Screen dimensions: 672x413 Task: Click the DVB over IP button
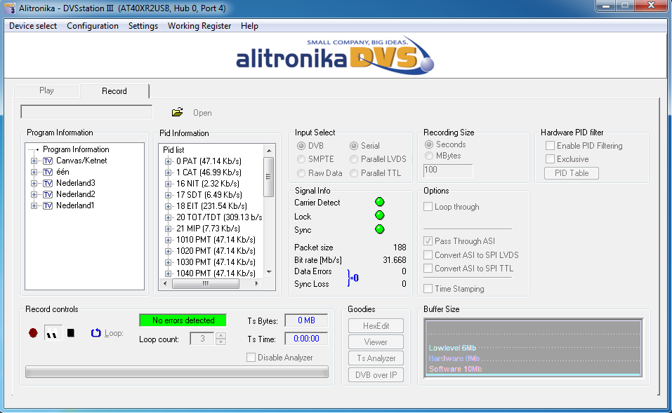click(376, 375)
